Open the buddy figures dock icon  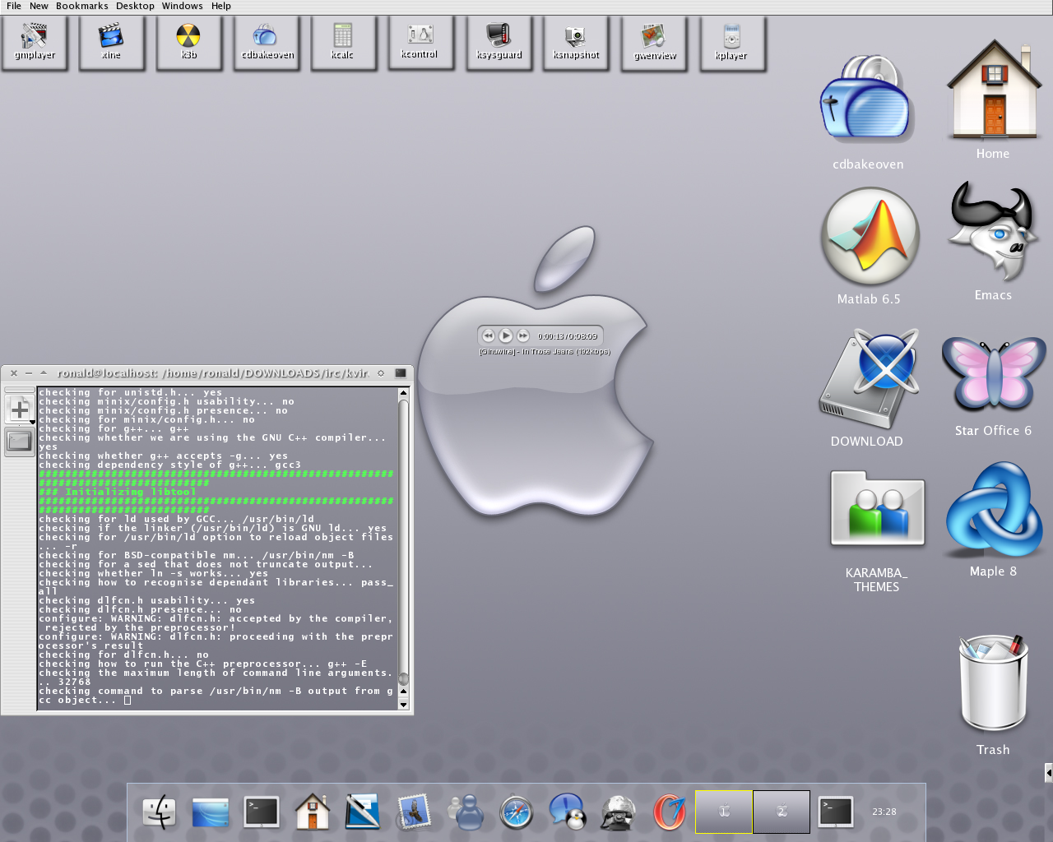(x=466, y=812)
